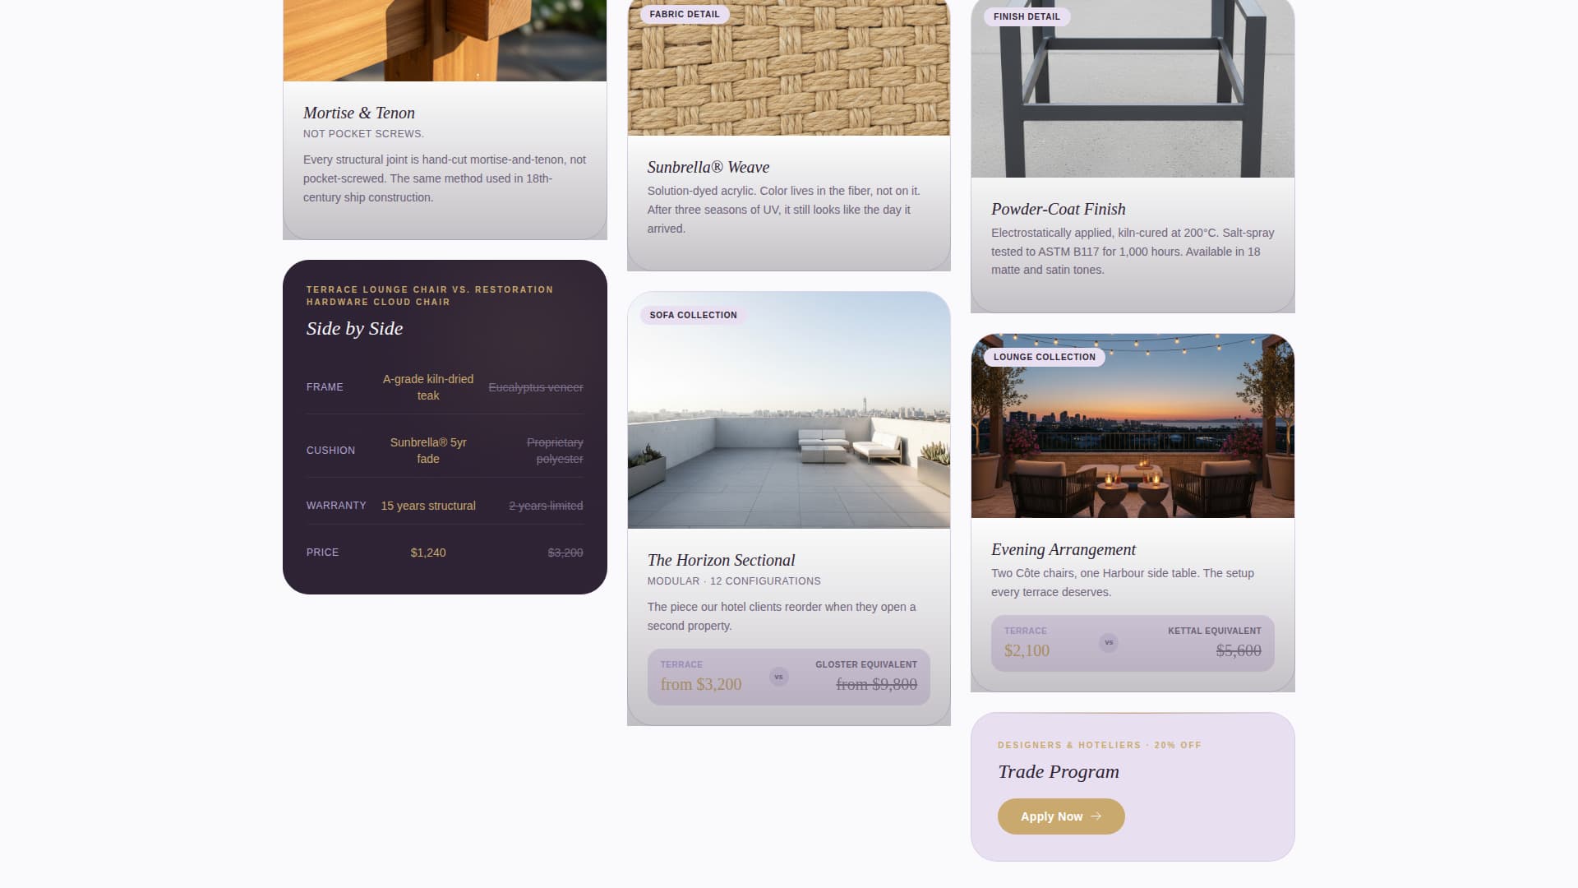
Task: Click the CUSHION row label
Action: (330, 451)
